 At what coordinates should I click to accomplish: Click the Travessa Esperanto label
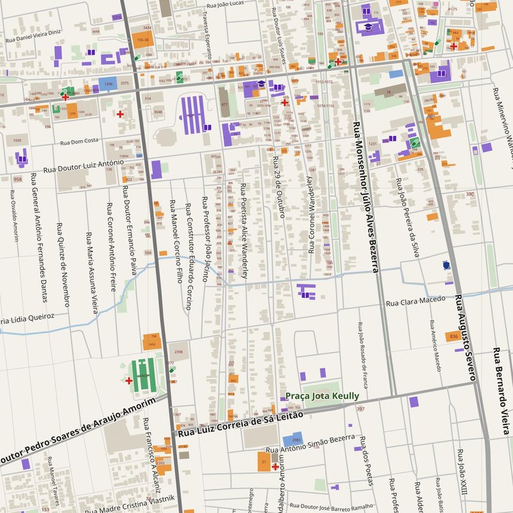coord(207,35)
